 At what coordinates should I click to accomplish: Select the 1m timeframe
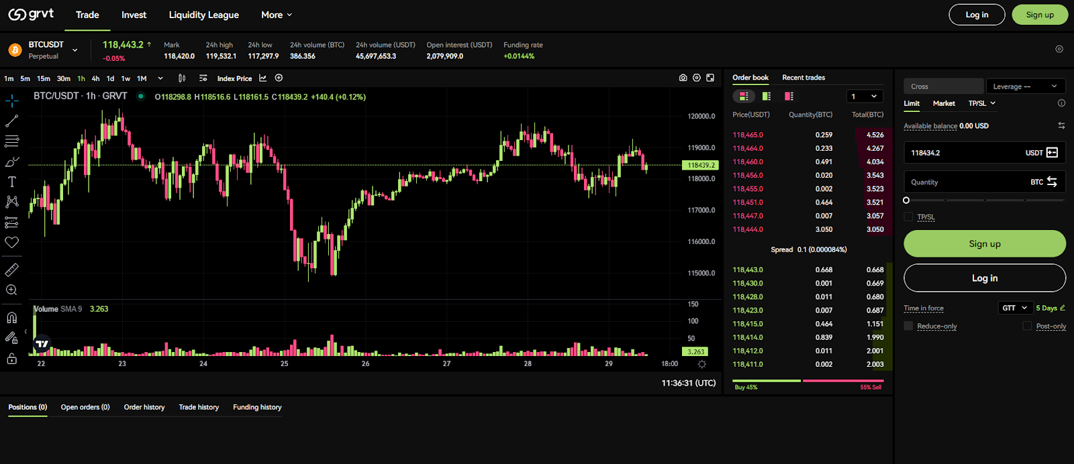(9, 78)
